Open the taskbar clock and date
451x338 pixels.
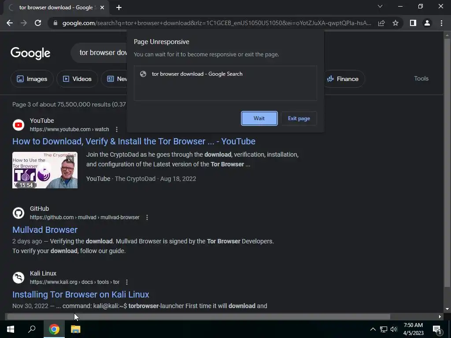(x=413, y=329)
